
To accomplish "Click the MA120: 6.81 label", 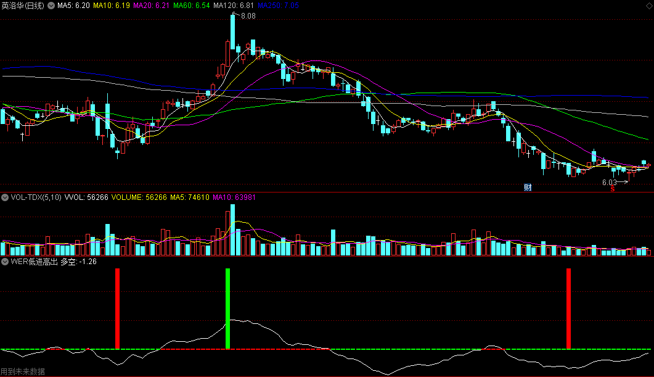I will (234, 6).
